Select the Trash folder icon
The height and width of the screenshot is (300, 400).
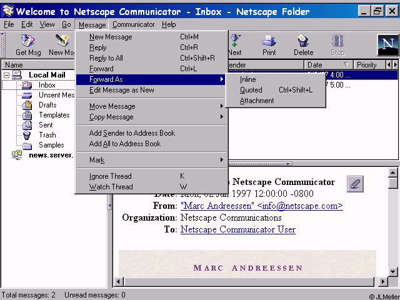pos(27,135)
